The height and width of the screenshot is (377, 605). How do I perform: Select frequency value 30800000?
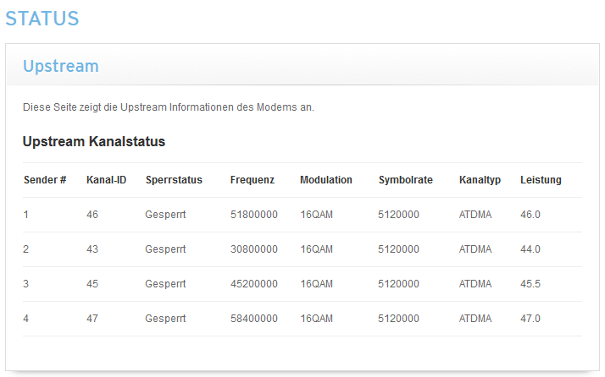[254, 249]
